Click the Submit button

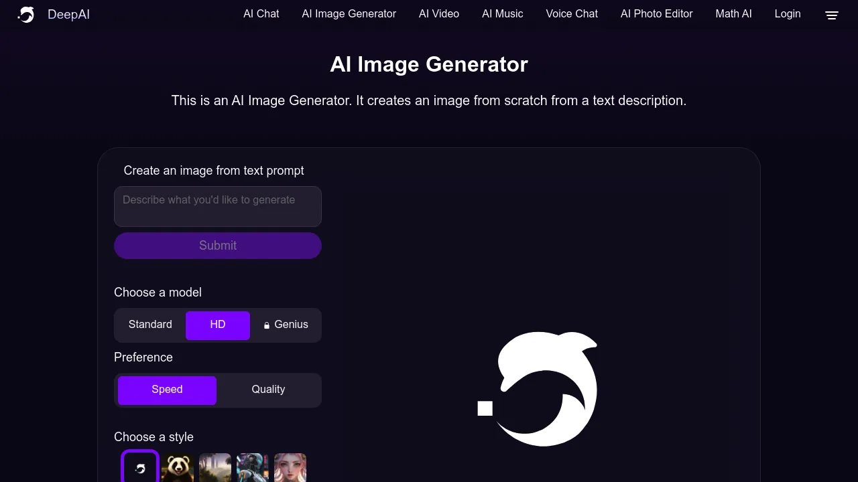click(x=218, y=246)
